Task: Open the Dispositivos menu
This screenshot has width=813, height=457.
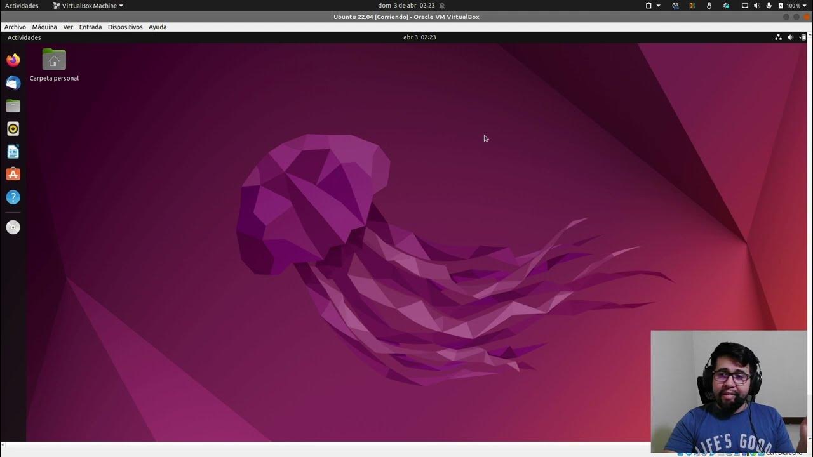Action: pyautogui.click(x=125, y=27)
